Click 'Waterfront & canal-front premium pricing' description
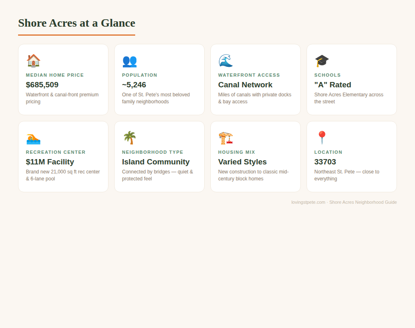The height and width of the screenshot is (328, 415). [62, 98]
